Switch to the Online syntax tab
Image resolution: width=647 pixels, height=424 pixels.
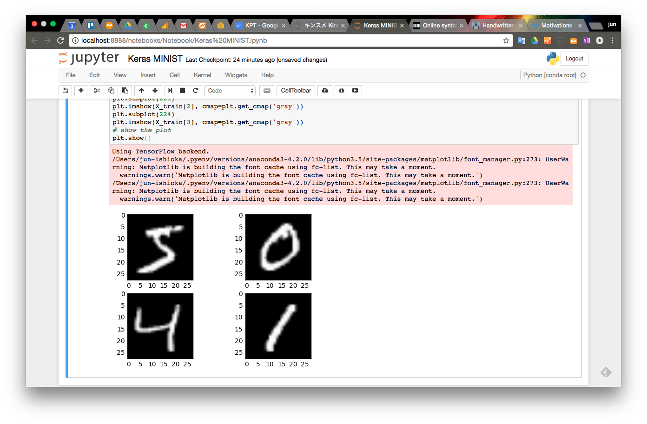pos(438,26)
